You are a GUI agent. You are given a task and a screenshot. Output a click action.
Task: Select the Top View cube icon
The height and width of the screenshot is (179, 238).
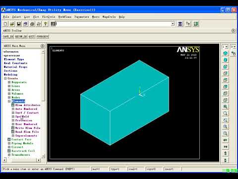[x=225, y=80]
